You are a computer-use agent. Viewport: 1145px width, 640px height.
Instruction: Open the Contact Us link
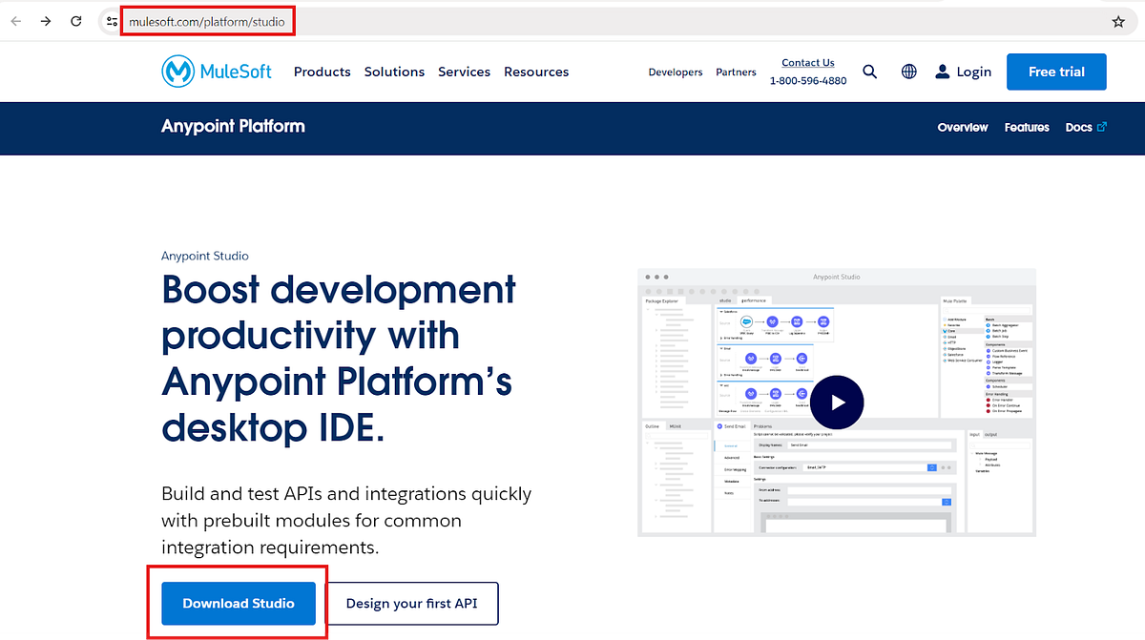point(807,61)
